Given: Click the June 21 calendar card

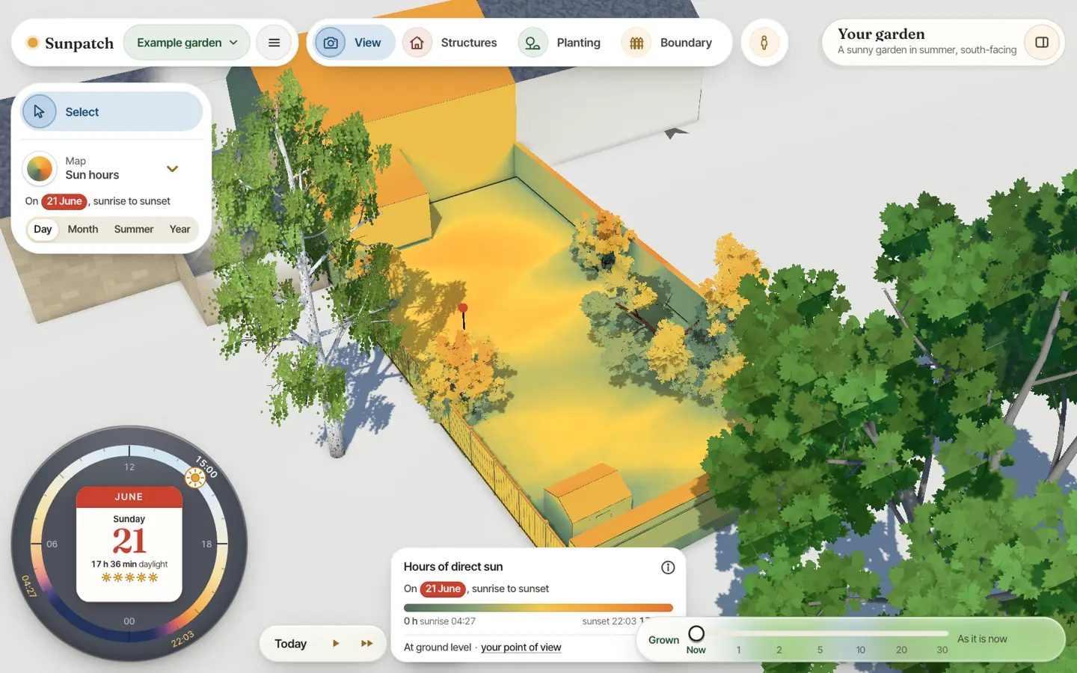Looking at the screenshot, I should tap(129, 544).
